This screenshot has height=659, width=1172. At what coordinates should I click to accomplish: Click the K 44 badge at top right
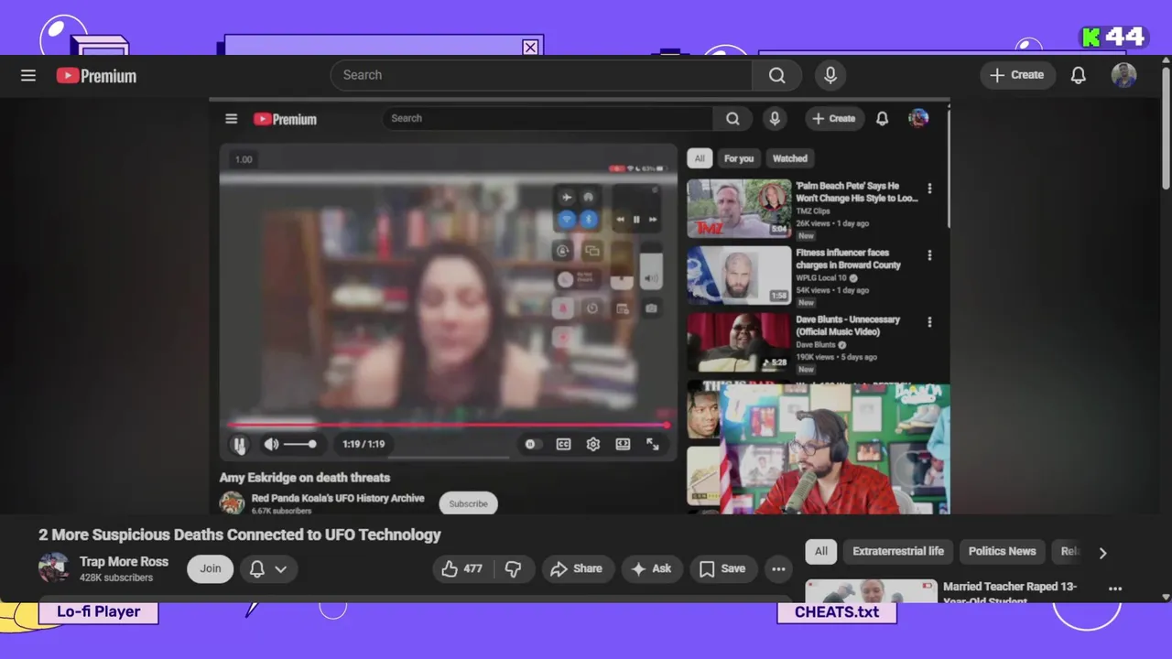pyautogui.click(x=1113, y=37)
